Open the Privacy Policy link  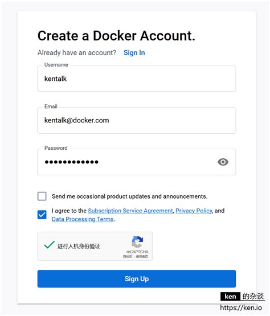coord(194,211)
